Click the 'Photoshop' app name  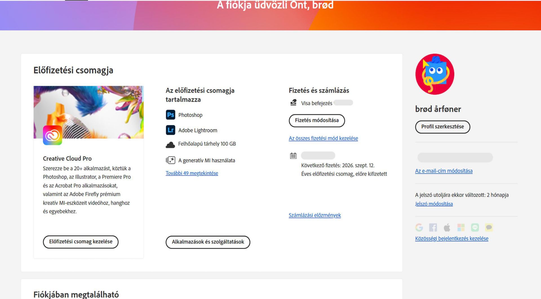pos(190,115)
